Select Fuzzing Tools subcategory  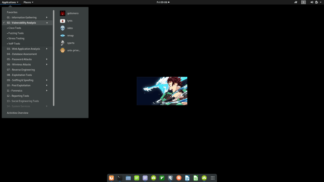[x=16, y=33]
